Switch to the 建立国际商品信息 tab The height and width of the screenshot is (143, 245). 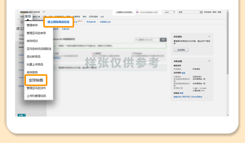(58, 22)
